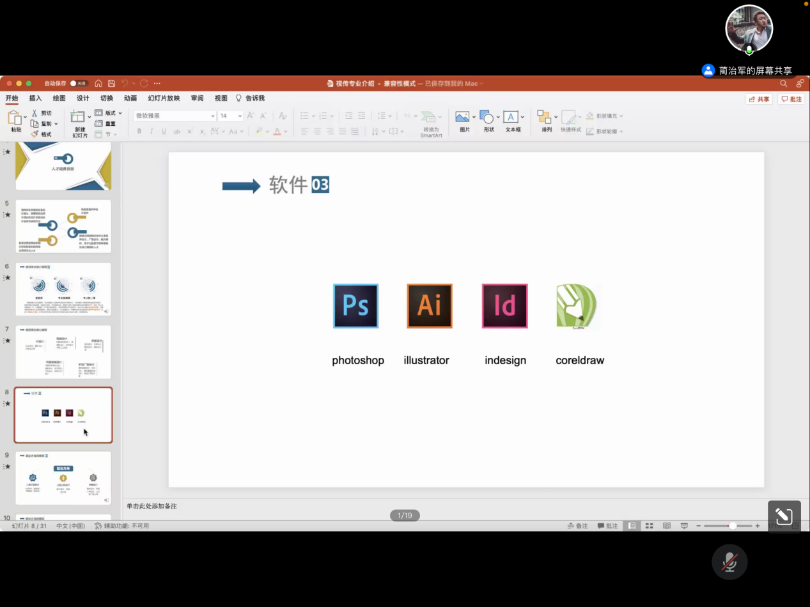810x607 pixels.
Task: Open the font name dropdown 微软雅黑
Action: 175,116
